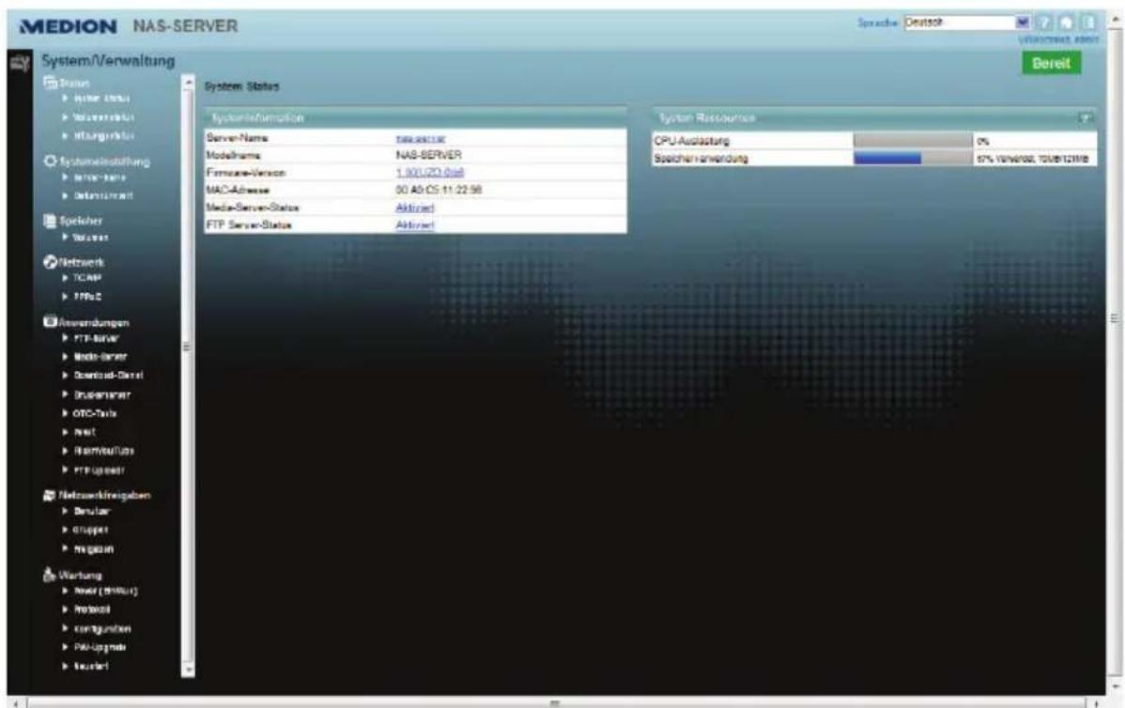The width and height of the screenshot is (1125, 708).
Task: Click the Status section calendar icon
Action: pos(50,83)
